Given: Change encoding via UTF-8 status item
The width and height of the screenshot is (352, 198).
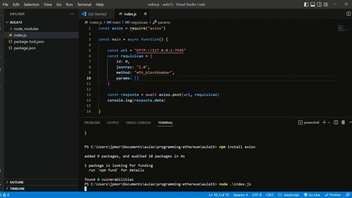Looking at the screenshot, I should tap(257, 195).
